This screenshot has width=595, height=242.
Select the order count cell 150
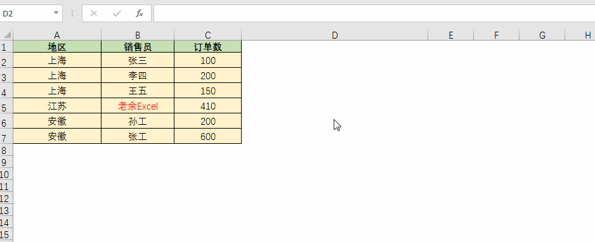pos(208,91)
